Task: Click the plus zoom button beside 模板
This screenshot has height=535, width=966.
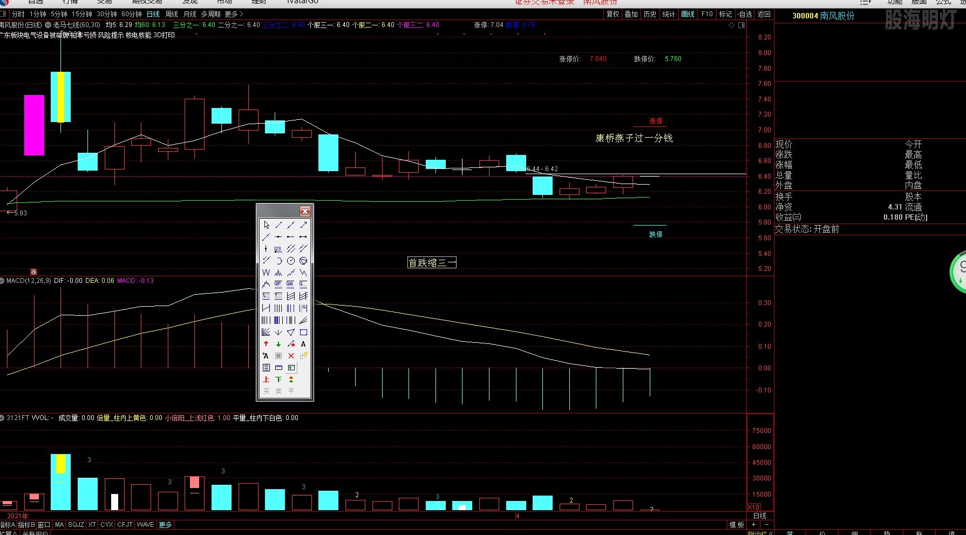Action: pos(754,525)
